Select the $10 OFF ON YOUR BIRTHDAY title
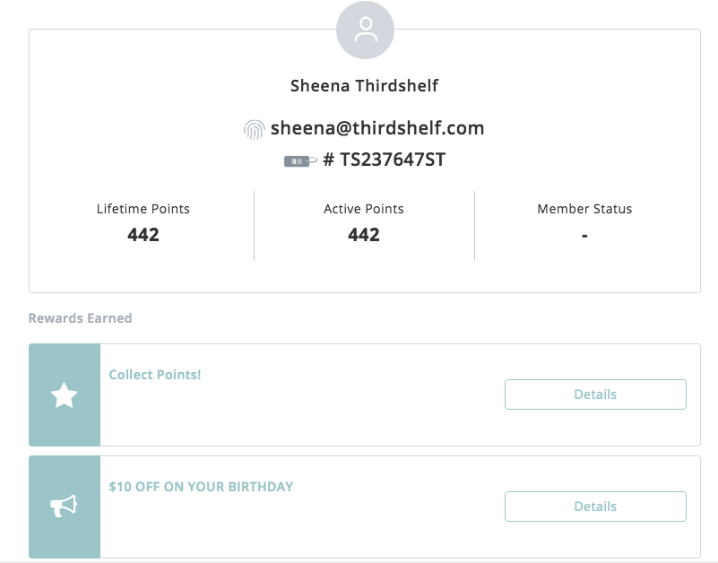The image size is (718, 563). [201, 487]
